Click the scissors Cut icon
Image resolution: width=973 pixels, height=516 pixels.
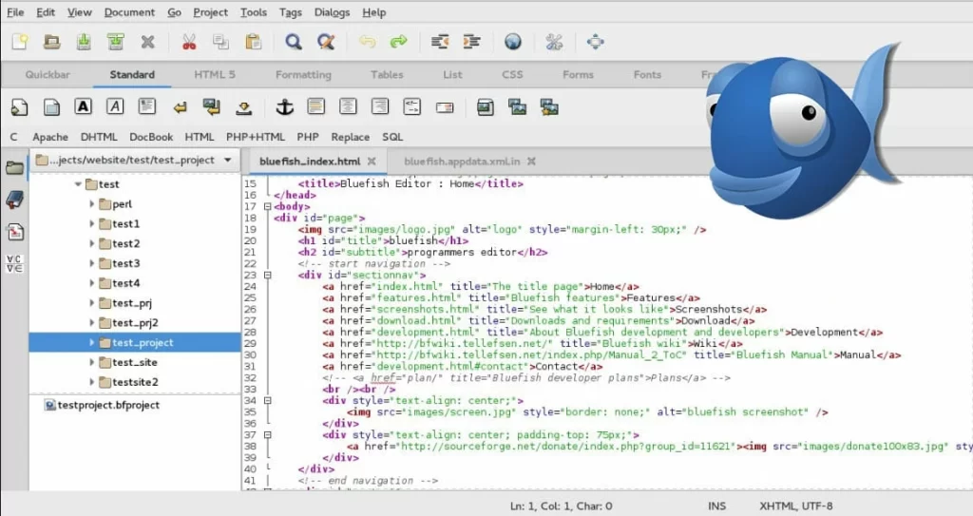pos(188,42)
